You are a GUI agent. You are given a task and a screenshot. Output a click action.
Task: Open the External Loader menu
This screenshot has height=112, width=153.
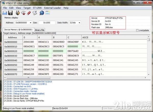53,8
